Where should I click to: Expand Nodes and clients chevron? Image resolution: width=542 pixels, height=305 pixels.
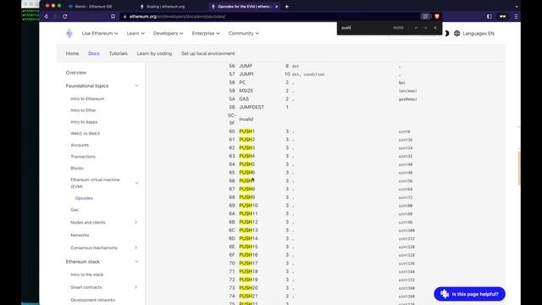[x=135, y=222]
